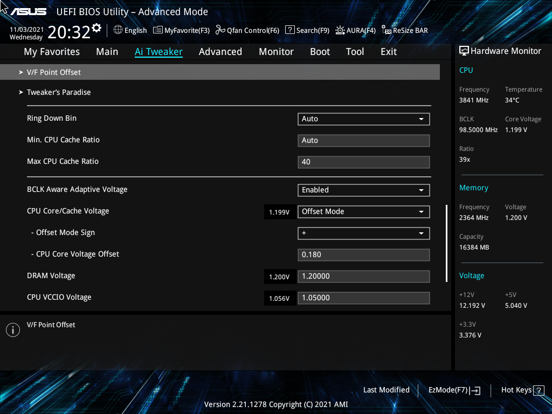Go to the Advanced tab
Viewport: 552px width, 414px height.
[x=220, y=51]
